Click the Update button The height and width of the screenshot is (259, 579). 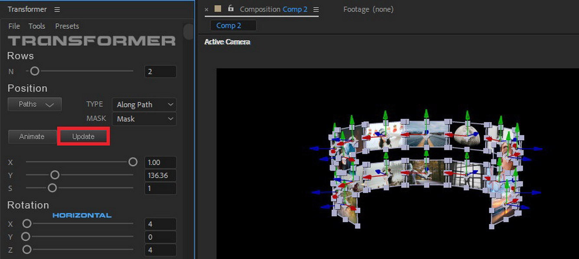[83, 137]
